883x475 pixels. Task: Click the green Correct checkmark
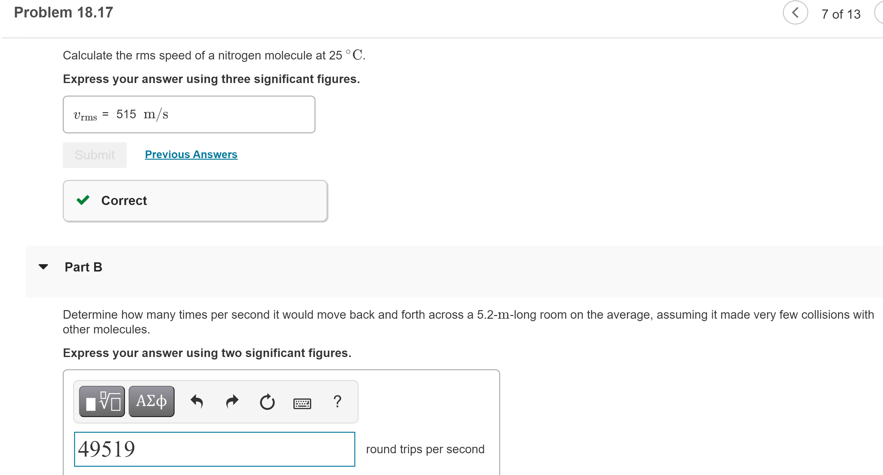tap(83, 201)
